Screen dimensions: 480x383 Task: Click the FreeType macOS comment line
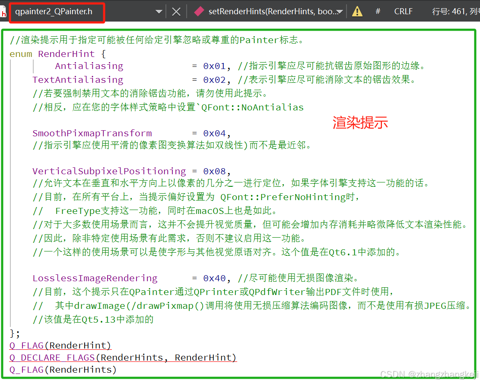(x=155, y=210)
